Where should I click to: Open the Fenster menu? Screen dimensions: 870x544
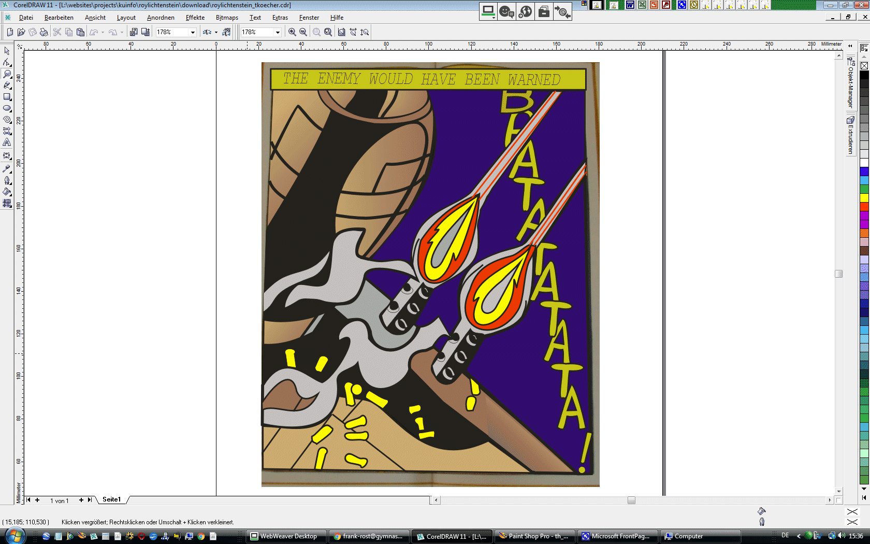click(309, 18)
